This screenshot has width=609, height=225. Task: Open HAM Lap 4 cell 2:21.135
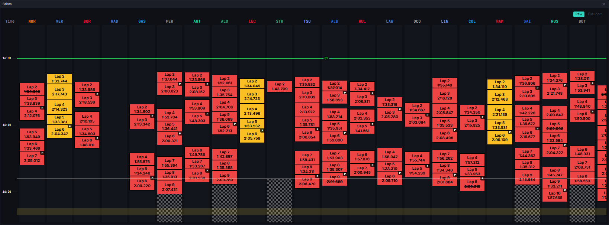500,112
